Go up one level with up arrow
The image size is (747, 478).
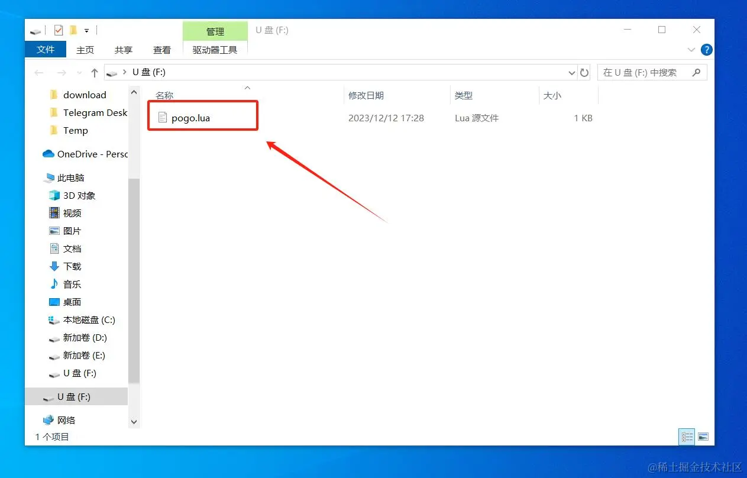[95, 73]
